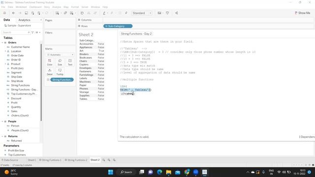
Task: Click the new dashboard tab icon
Action: 109,160
